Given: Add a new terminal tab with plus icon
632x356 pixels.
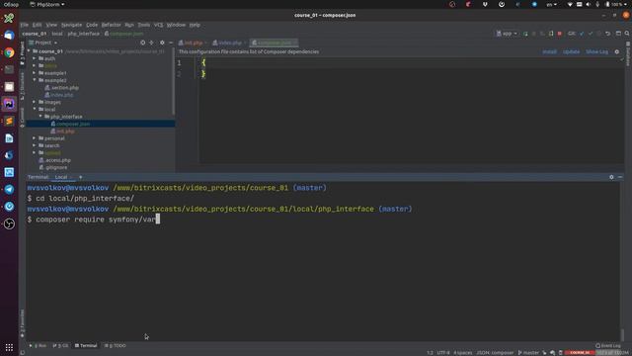Looking at the screenshot, I should [x=81, y=177].
